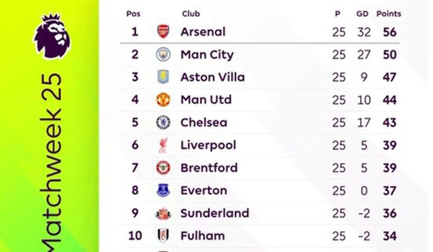
Task: Click the Chelsea club crest
Action: pyautogui.click(x=163, y=122)
